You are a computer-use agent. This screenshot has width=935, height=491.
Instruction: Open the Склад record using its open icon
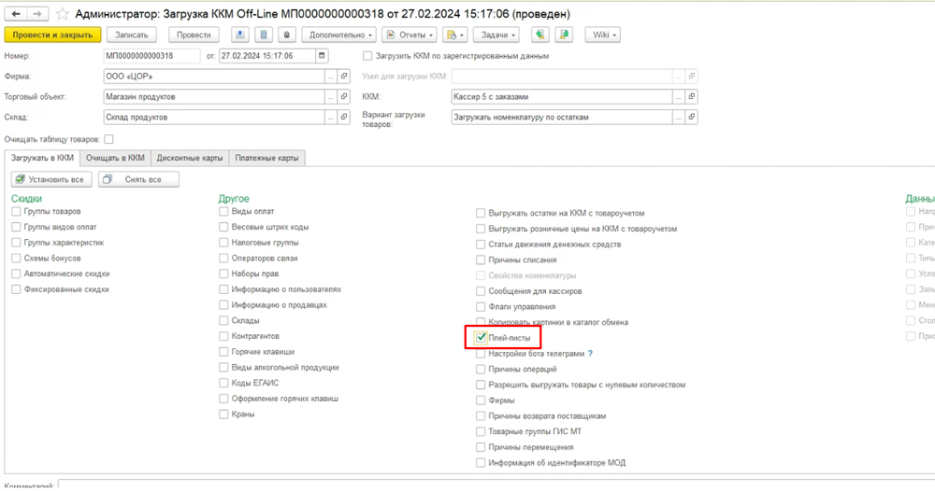[343, 118]
